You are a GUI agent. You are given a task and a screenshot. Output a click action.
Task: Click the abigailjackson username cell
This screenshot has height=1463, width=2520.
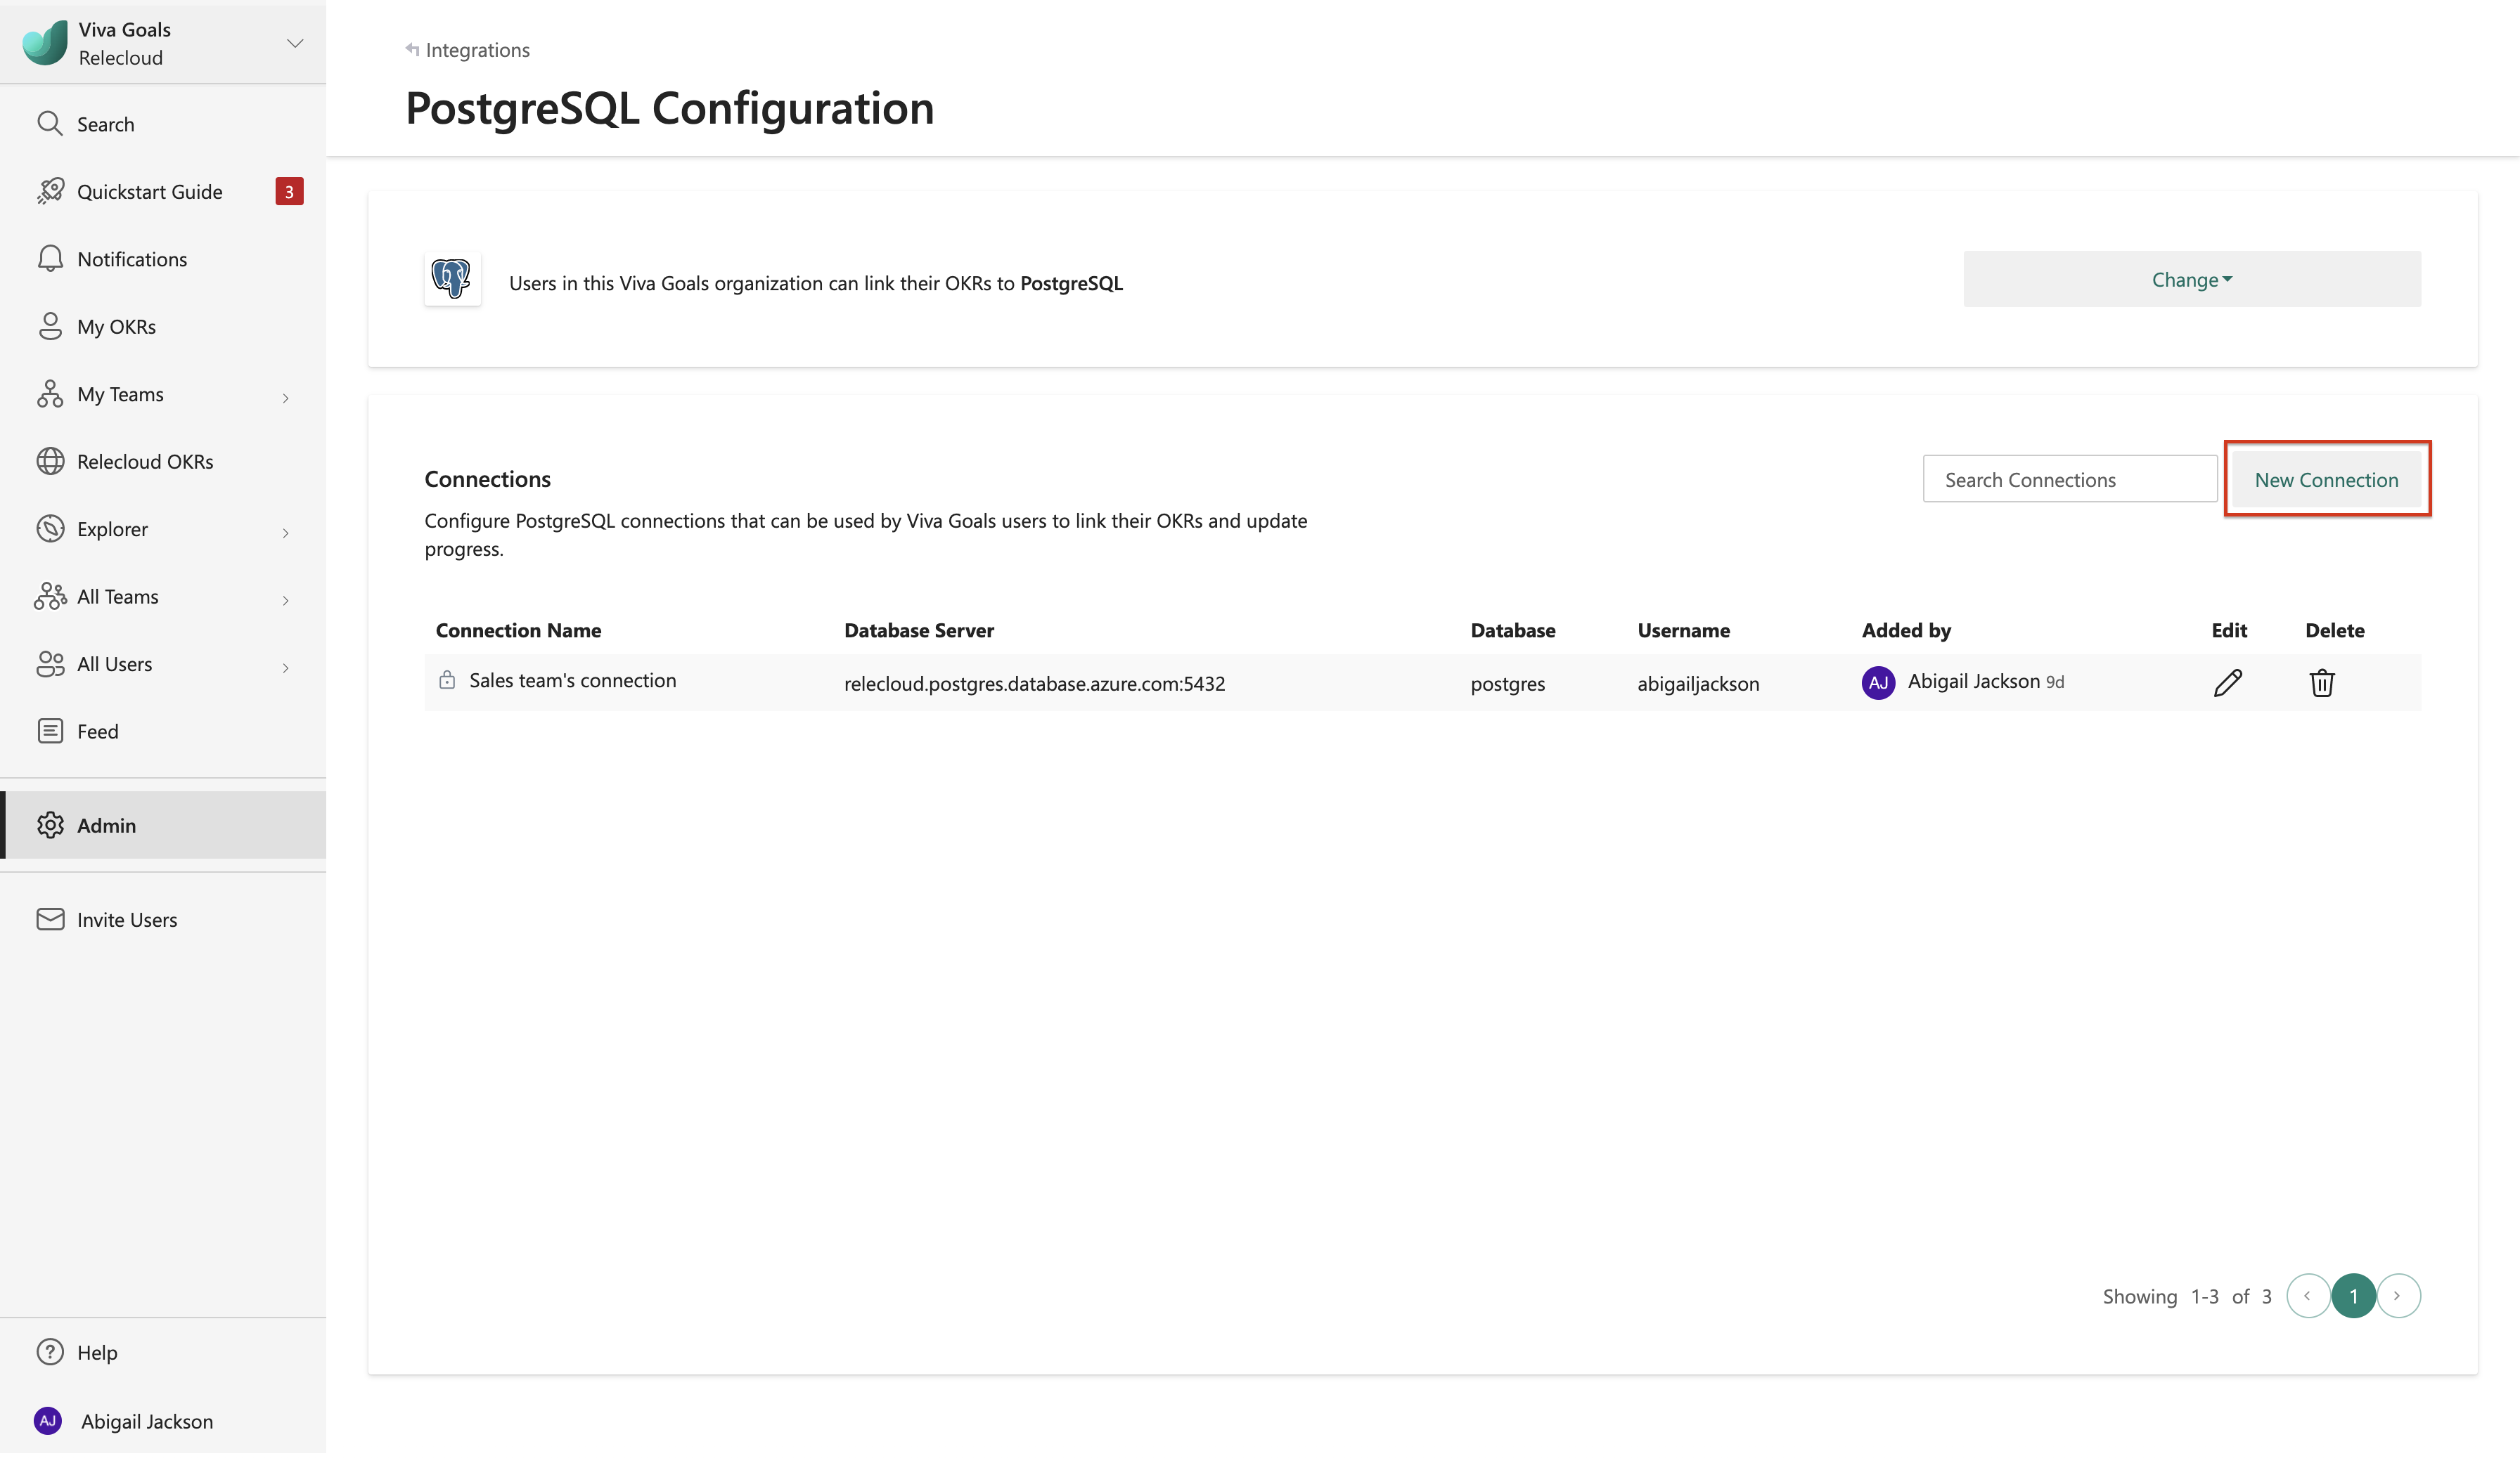pyautogui.click(x=1698, y=684)
